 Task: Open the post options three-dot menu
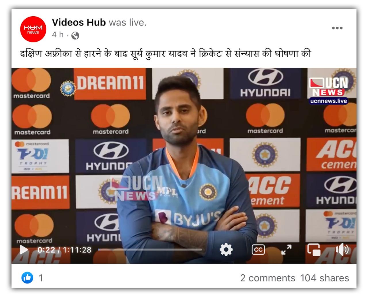coord(337,28)
